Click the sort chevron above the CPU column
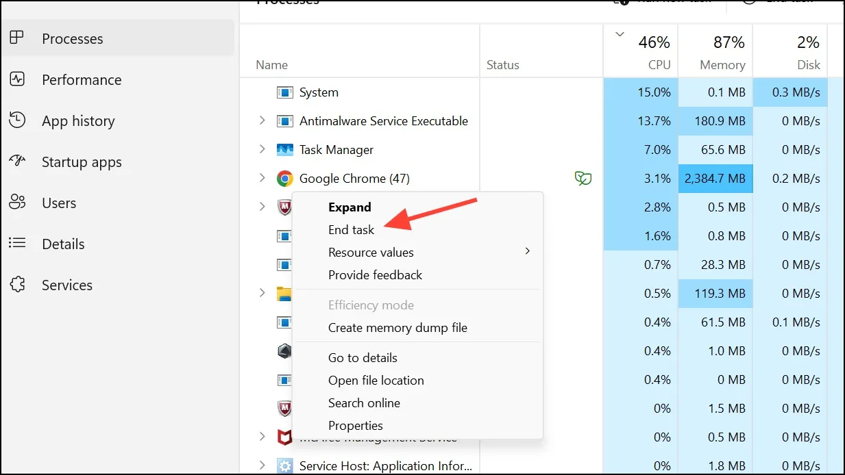Image resolution: width=845 pixels, height=475 pixels. 620,35
